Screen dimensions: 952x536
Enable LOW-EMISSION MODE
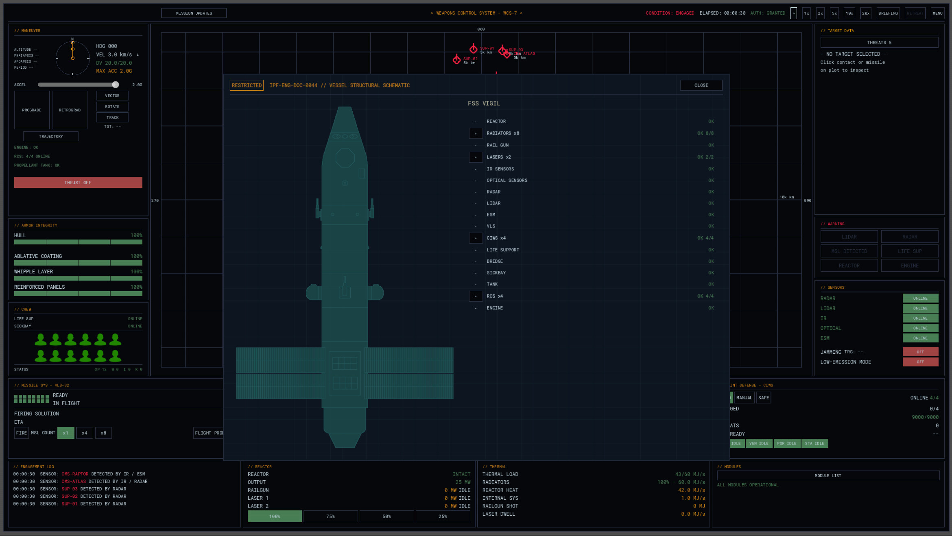point(920,362)
